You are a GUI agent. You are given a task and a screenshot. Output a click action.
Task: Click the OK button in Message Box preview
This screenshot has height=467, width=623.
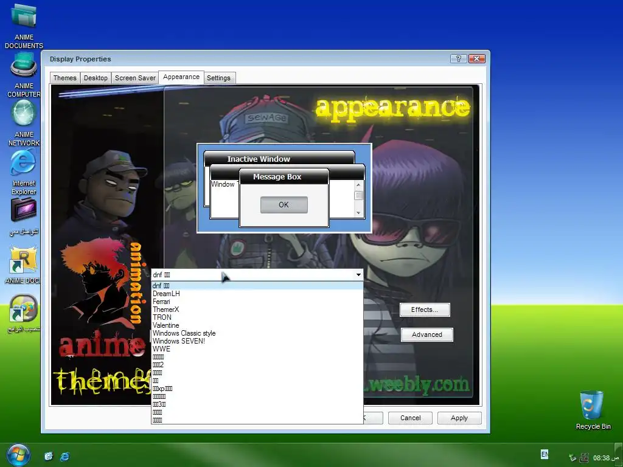point(284,205)
